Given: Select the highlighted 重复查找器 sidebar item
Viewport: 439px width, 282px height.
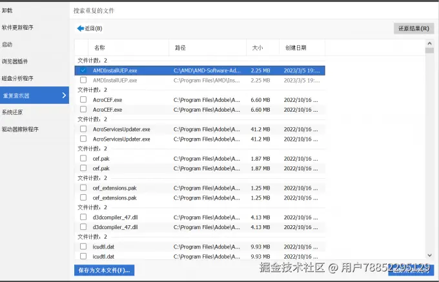Looking at the screenshot, I should pos(34,96).
